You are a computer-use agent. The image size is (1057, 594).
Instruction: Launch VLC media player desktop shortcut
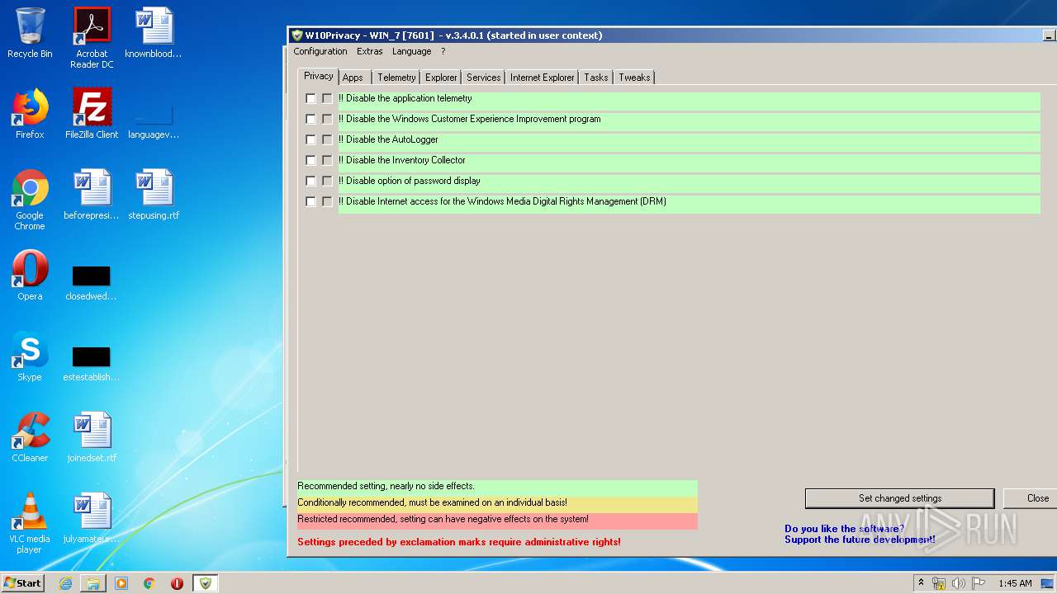(x=30, y=523)
